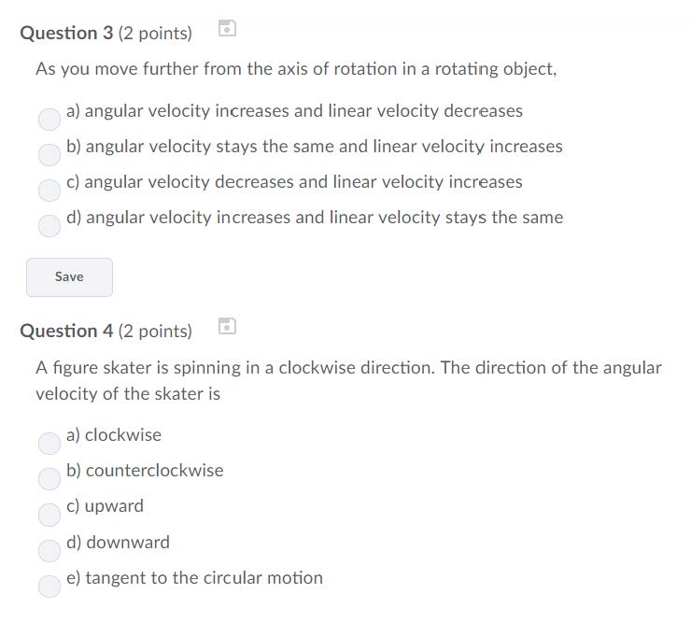Pick Question 3 option c radio button
Screen dimensions: 691x622
(x=49, y=190)
